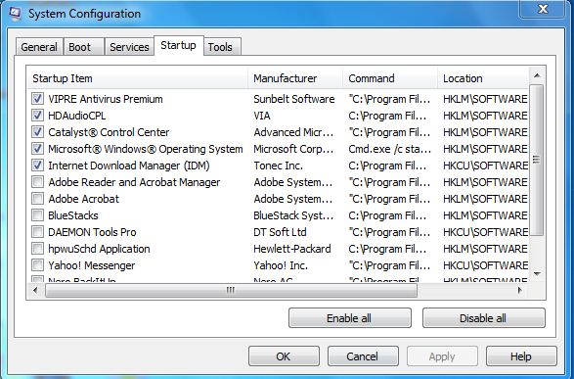Viewport: 574px width, 379px height.
Task: Click 'VIPRE Antivirus Premium' item name
Action: tap(106, 99)
